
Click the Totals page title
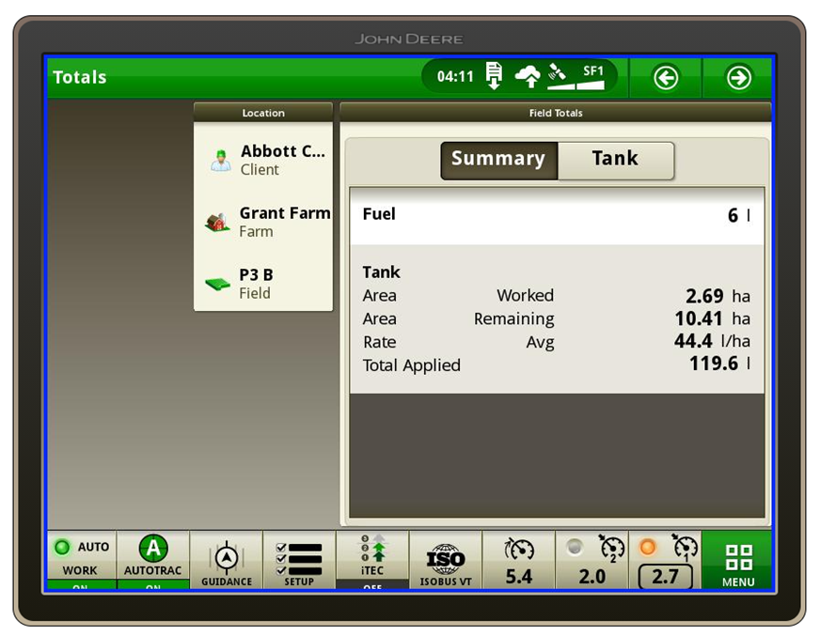(x=80, y=77)
